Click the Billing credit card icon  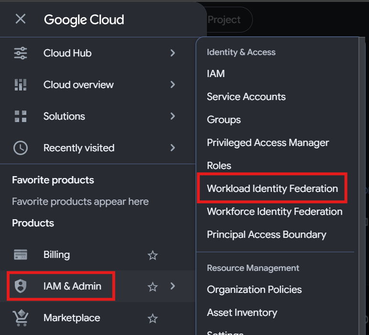tap(21, 255)
